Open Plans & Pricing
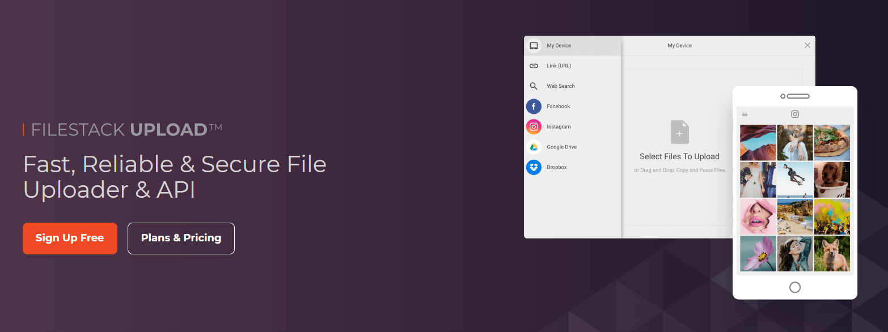Image resolution: width=888 pixels, height=332 pixels. click(x=181, y=239)
